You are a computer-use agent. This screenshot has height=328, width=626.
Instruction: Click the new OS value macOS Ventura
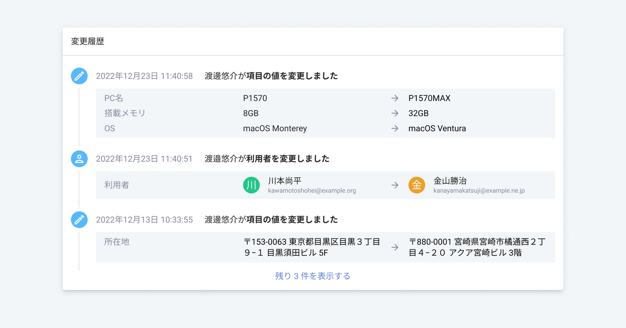[437, 128]
